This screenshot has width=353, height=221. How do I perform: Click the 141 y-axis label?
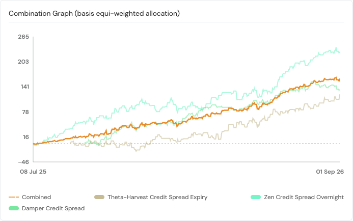(x=25, y=87)
